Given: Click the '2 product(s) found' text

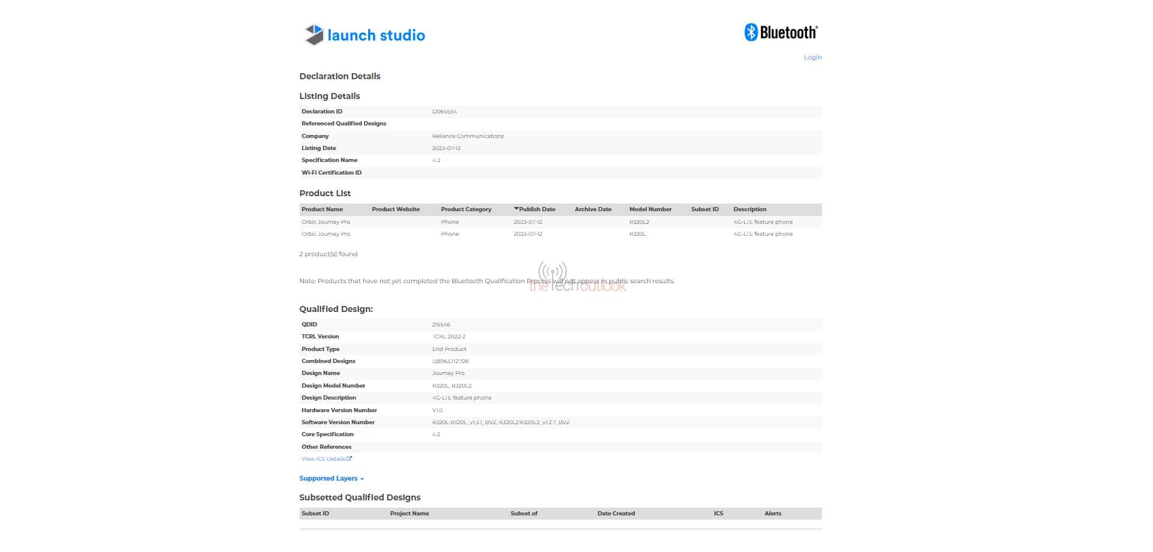Looking at the screenshot, I should 328,254.
